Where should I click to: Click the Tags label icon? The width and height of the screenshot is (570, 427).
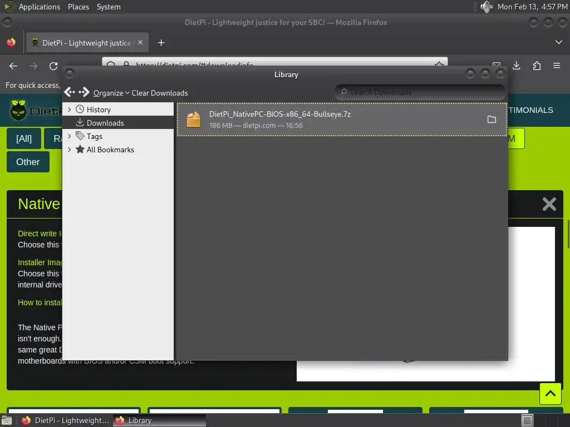click(x=80, y=136)
